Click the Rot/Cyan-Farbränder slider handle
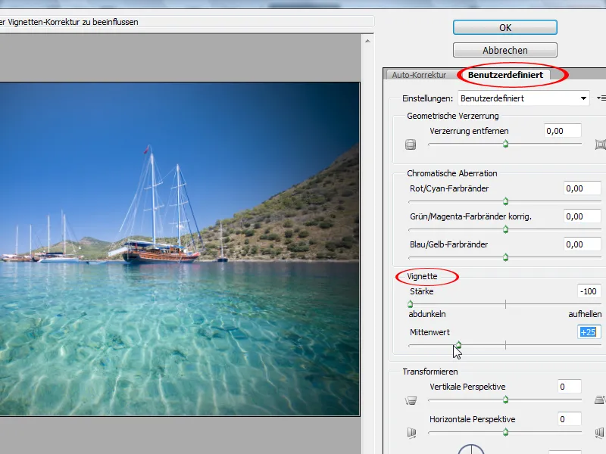606x454 pixels. pyautogui.click(x=506, y=201)
